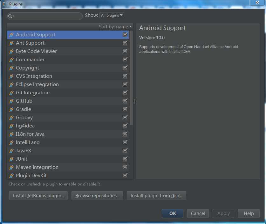Click the Ant Support plugin icon
Image resolution: width=266 pixels, height=224 pixels.
pyautogui.click(x=11, y=43)
